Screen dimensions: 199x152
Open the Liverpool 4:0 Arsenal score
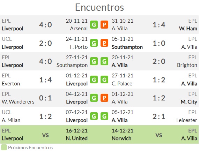coord(45,25)
